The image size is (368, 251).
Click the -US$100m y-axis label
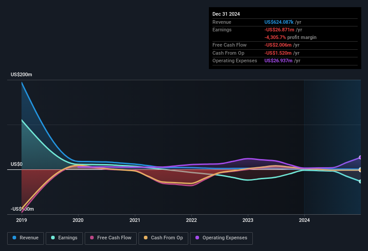tap(22, 209)
